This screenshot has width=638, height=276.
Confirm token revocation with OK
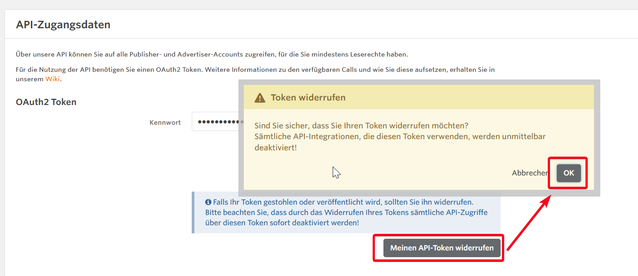click(x=568, y=173)
